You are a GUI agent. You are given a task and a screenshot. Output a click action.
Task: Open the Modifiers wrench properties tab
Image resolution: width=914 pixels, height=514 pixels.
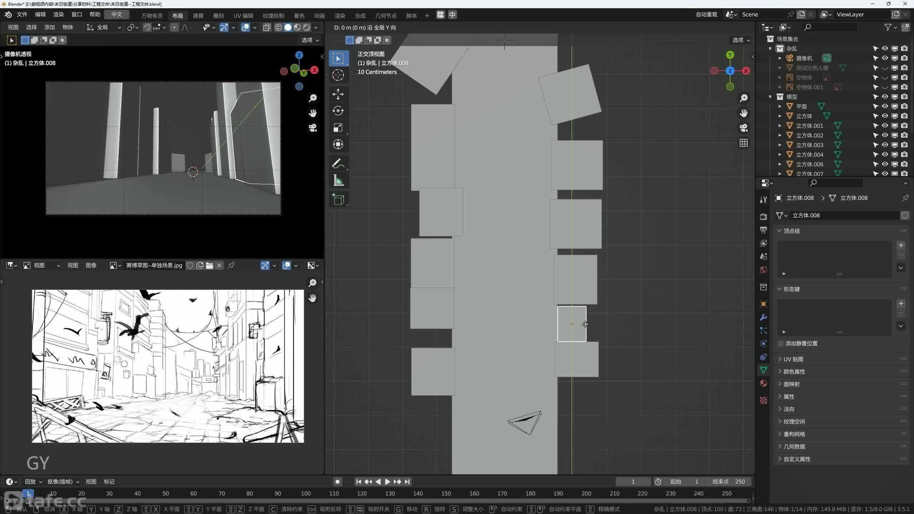pyautogui.click(x=763, y=317)
